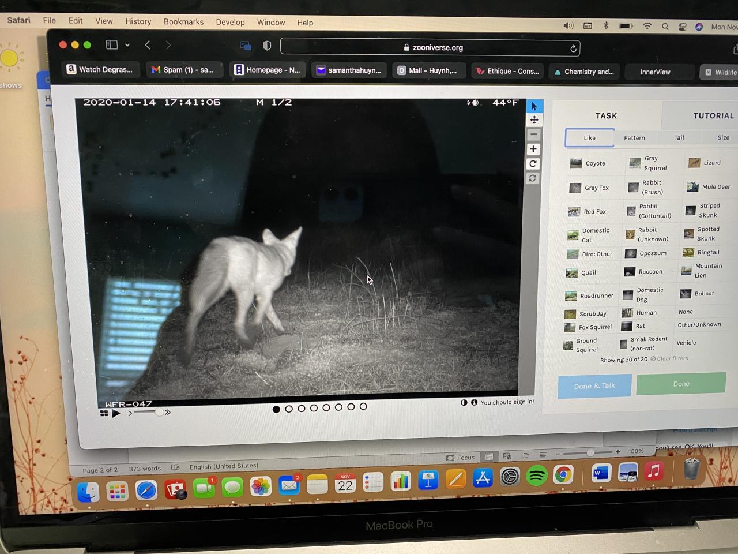The image size is (738, 554).
Task: Select Other/Unknown choice
Action: (699, 325)
